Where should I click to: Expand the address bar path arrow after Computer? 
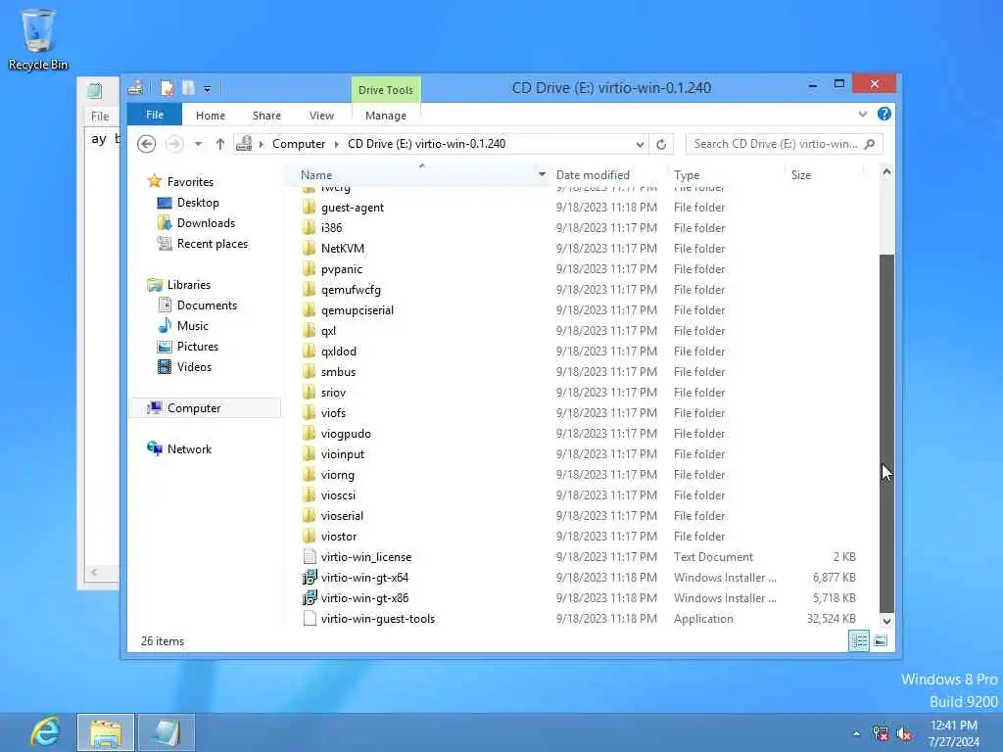tap(337, 144)
